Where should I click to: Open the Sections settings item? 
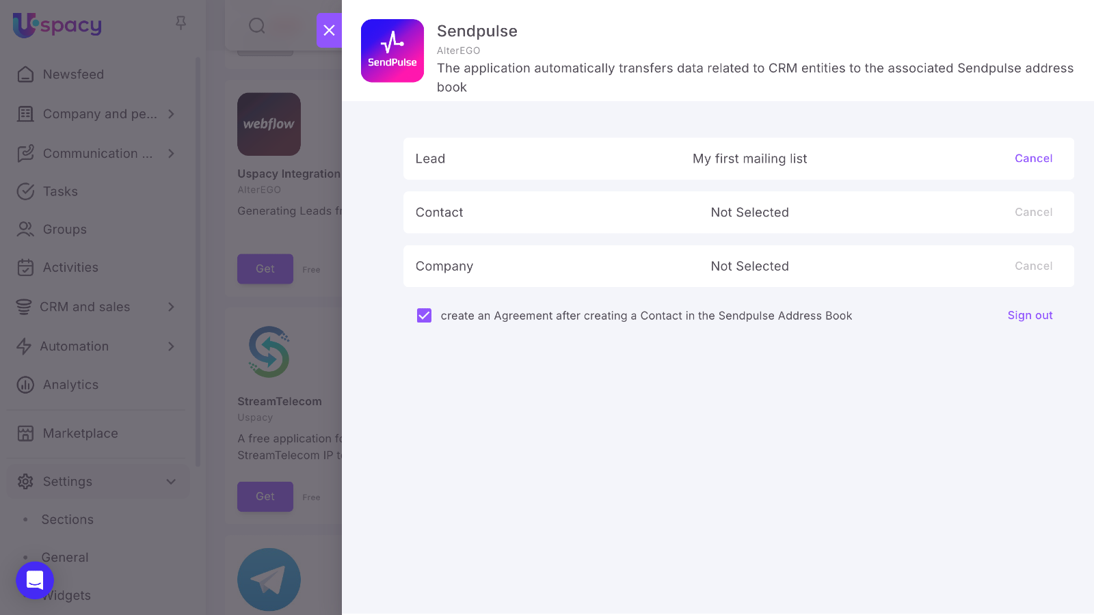pyautogui.click(x=67, y=519)
